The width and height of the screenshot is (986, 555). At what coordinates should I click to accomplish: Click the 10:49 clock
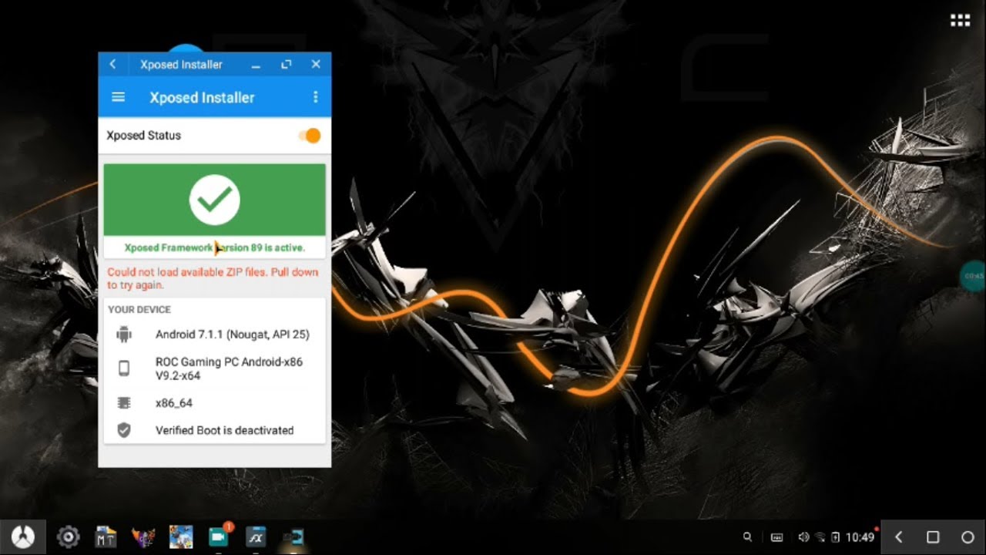860,537
